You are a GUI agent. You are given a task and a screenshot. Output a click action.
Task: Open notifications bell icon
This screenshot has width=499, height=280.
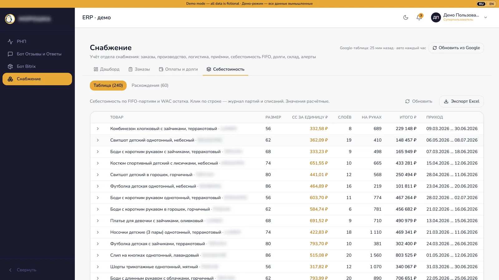pos(419,17)
